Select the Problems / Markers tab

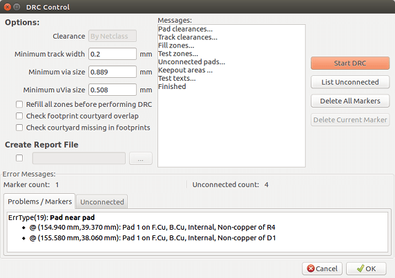tap(39, 201)
